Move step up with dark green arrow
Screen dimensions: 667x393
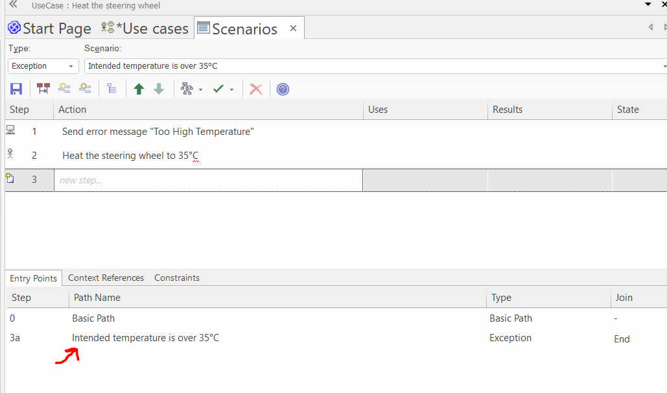(x=139, y=89)
